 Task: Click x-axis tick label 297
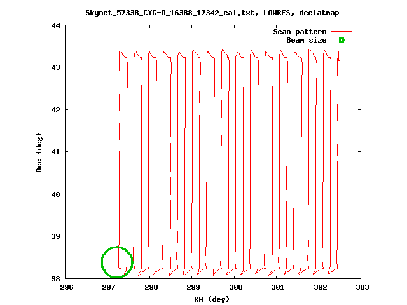point(109,287)
